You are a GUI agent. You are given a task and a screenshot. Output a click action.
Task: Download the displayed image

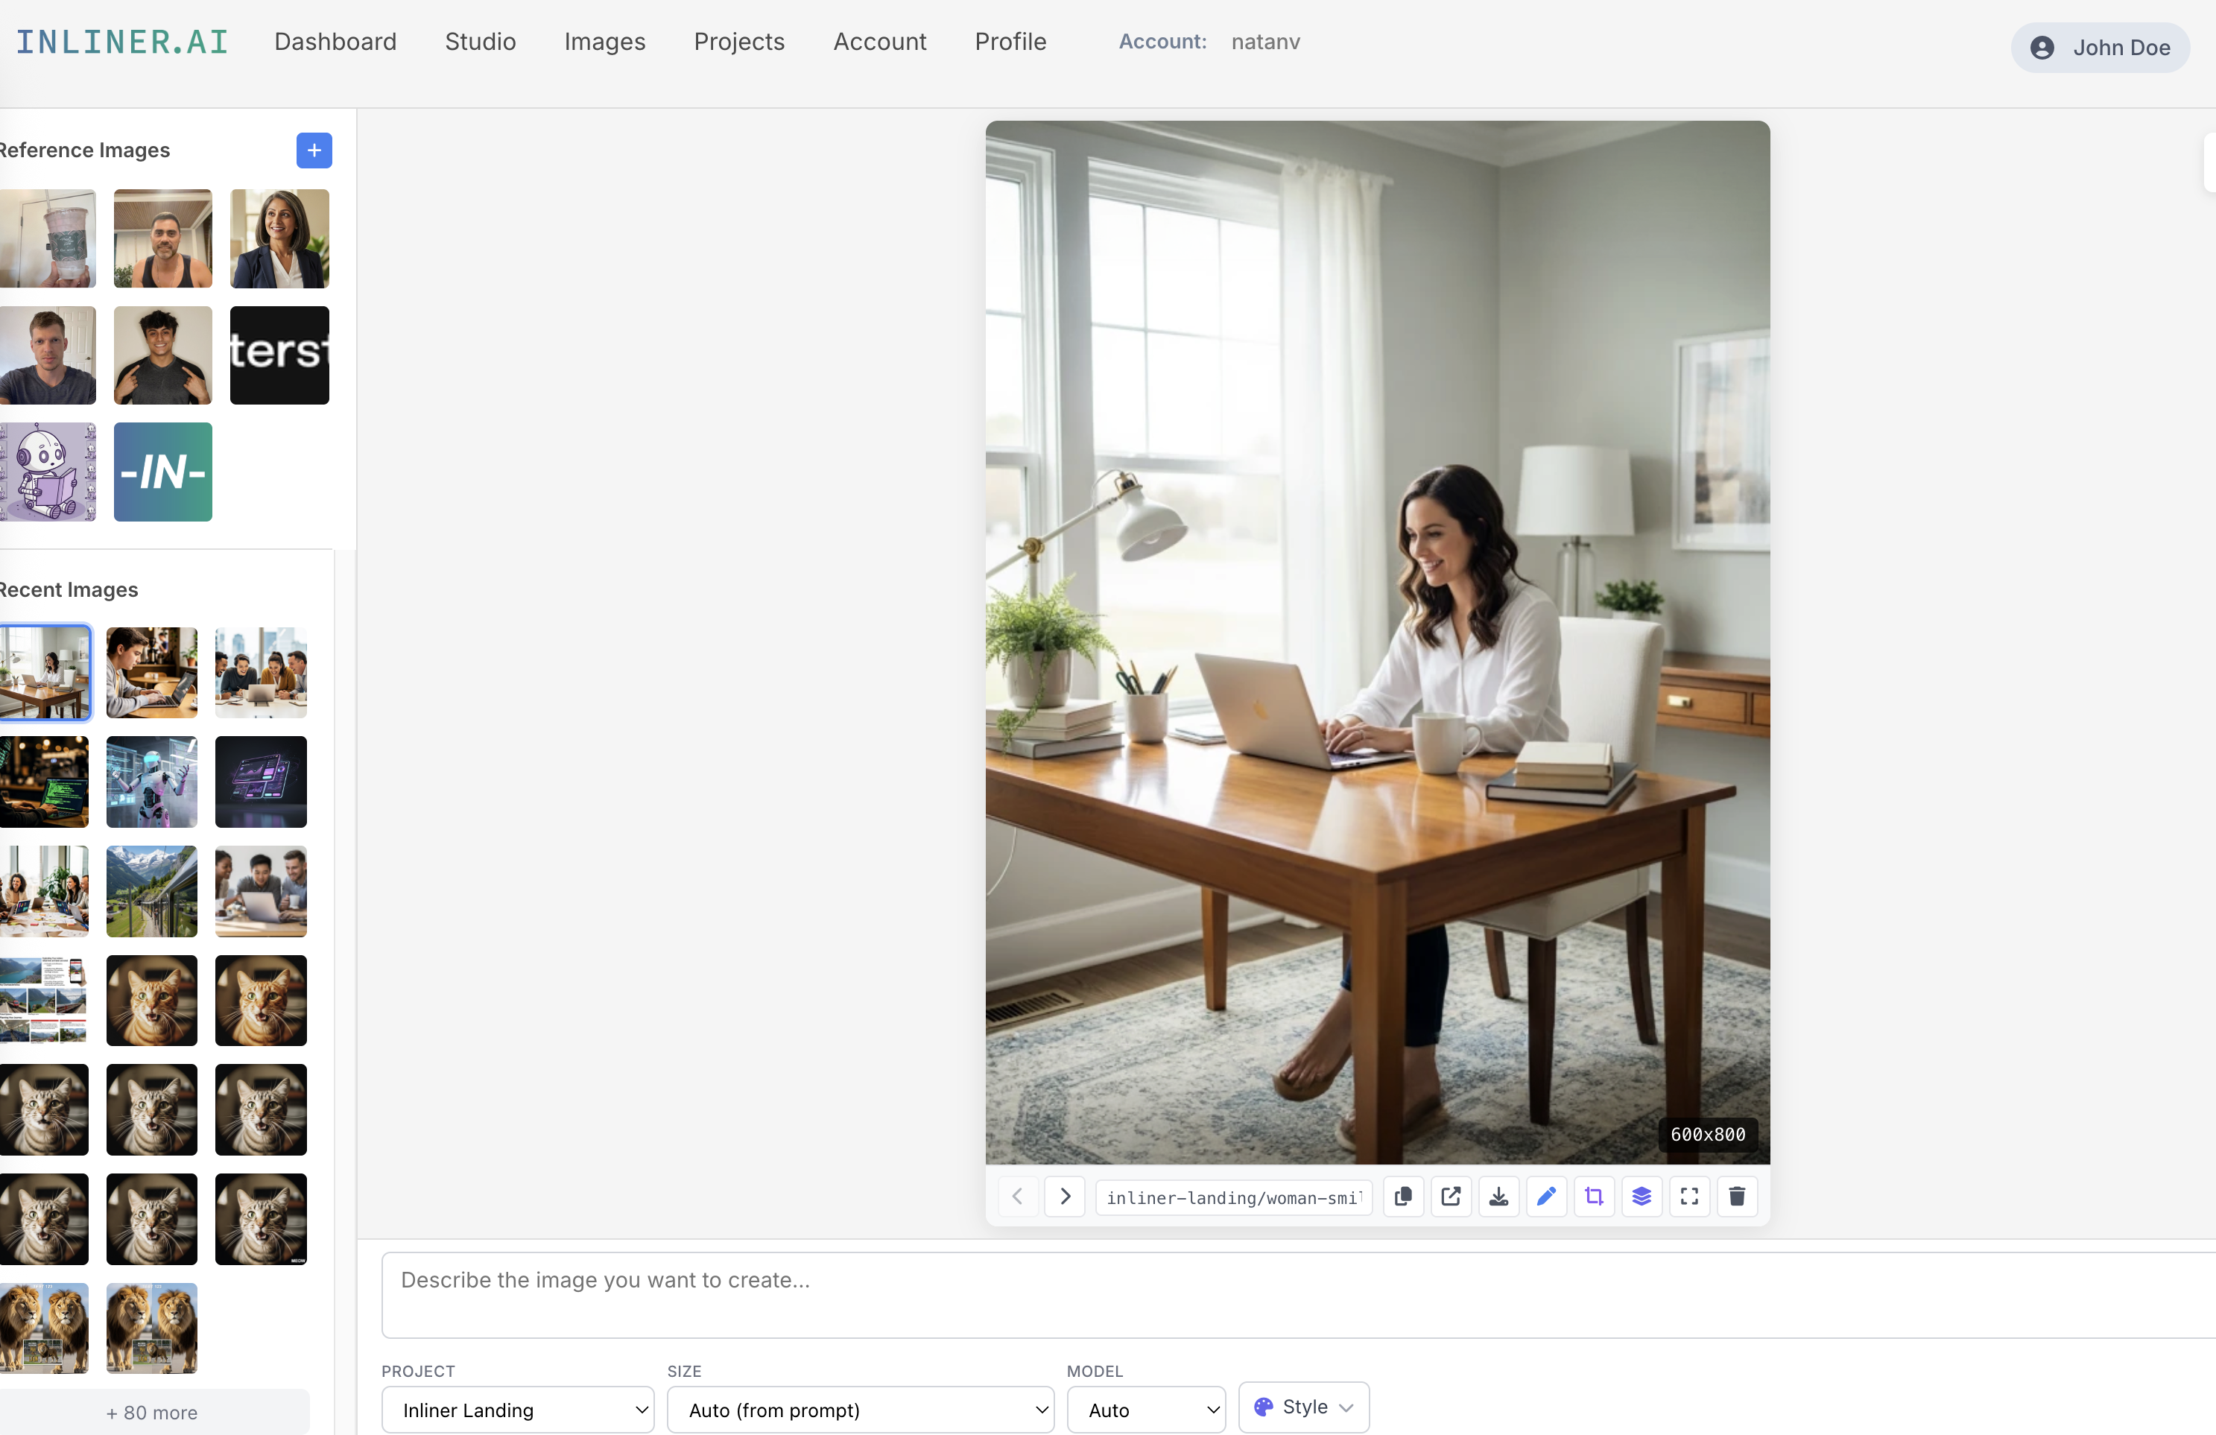[x=1498, y=1197]
